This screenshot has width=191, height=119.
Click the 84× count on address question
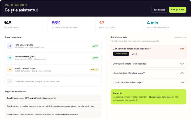click(182, 49)
